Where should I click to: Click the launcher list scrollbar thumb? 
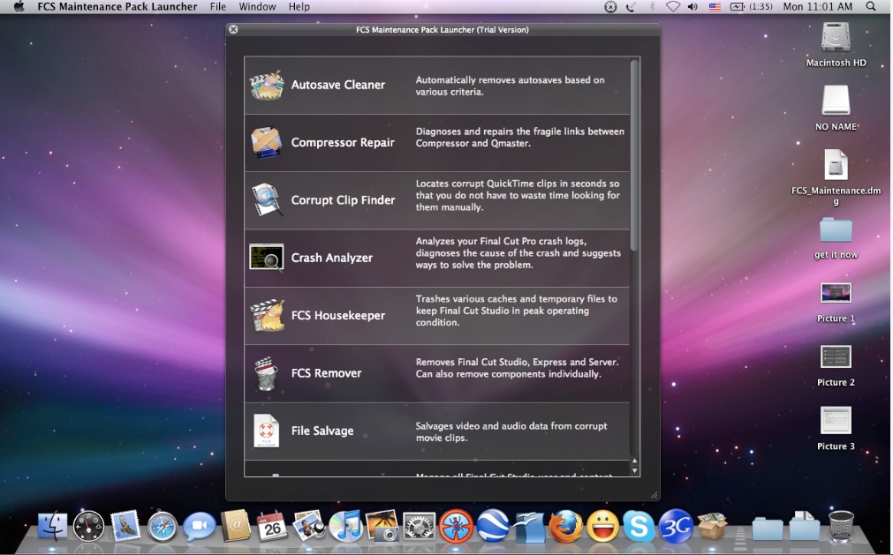click(x=634, y=154)
